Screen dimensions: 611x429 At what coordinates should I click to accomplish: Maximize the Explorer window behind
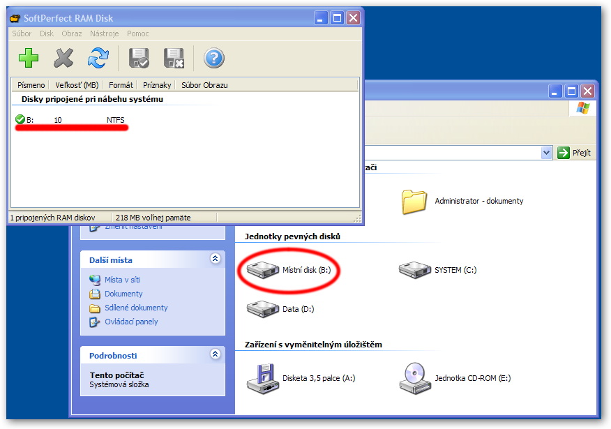(572, 91)
